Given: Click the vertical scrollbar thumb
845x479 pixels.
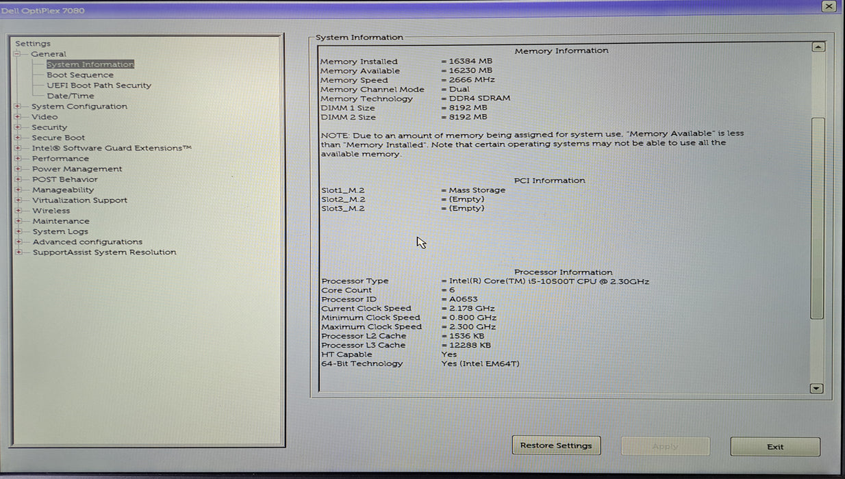Looking at the screenshot, I should click(817, 218).
